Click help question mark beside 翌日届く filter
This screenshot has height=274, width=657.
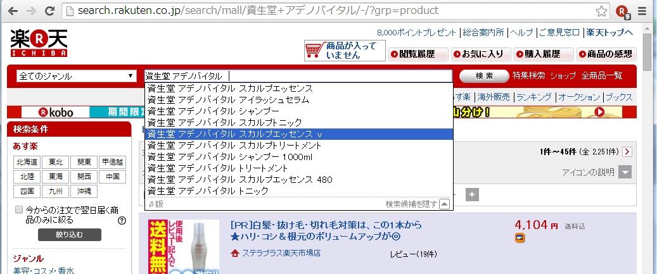click(x=122, y=220)
